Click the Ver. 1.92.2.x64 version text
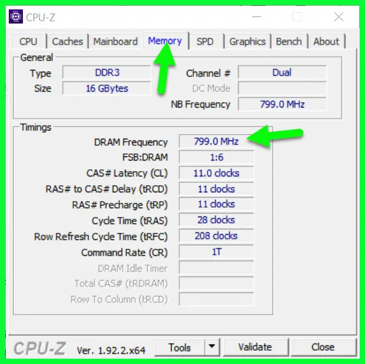 (x=111, y=350)
